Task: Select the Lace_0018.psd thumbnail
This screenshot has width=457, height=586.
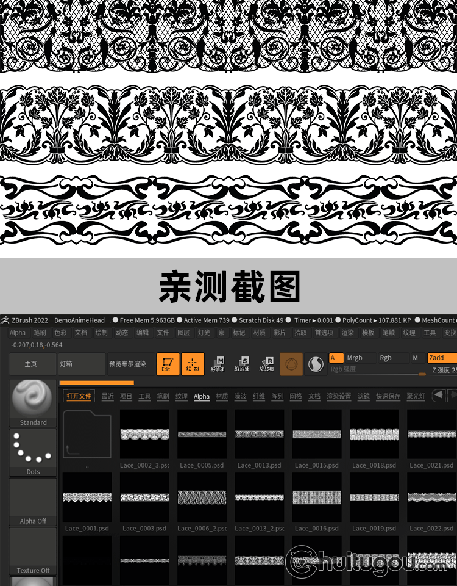Action: pyautogui.click(x=374, y=435)
